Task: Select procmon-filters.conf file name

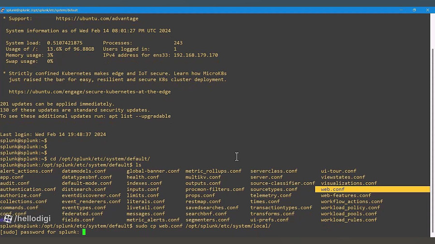Action: pos(215,189)
